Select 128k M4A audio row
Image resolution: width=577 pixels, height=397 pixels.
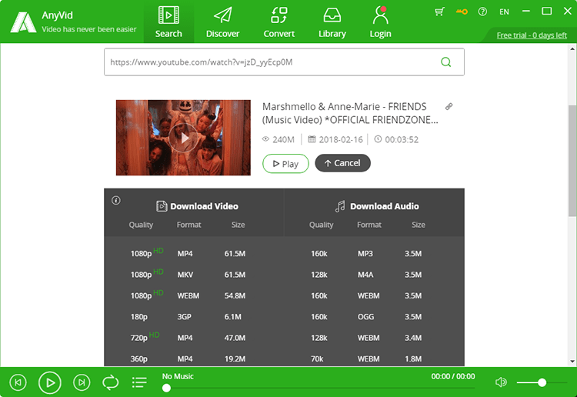[x=374, y=275]
